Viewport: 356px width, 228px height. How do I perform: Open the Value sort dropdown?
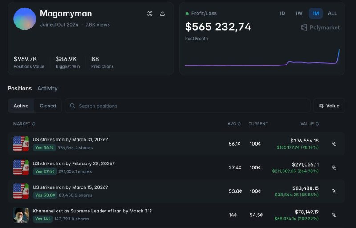[329, 106]
